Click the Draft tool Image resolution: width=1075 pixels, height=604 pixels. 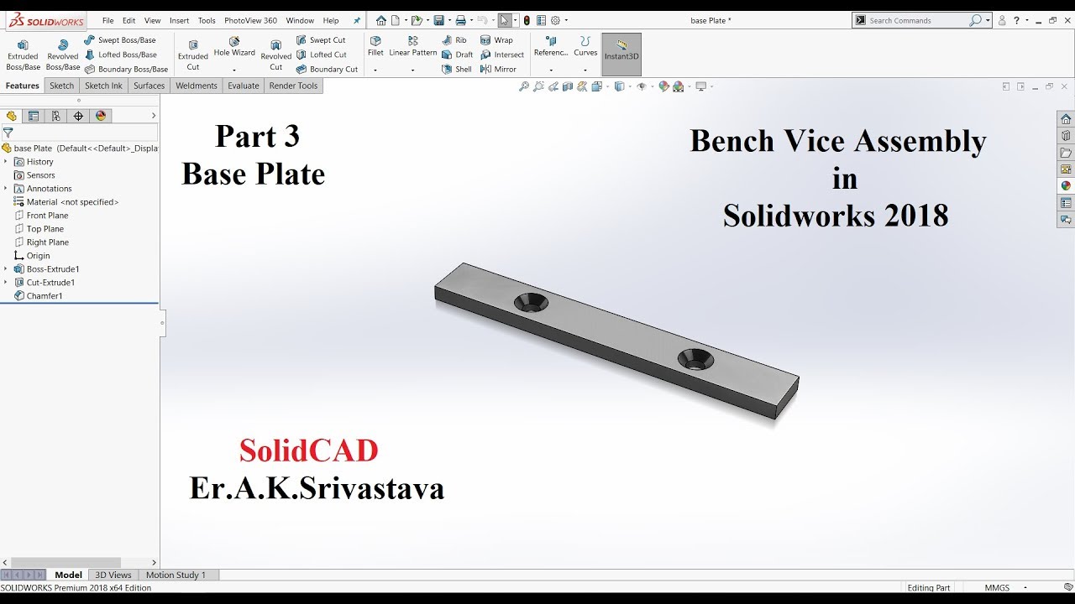coord(458,55)
